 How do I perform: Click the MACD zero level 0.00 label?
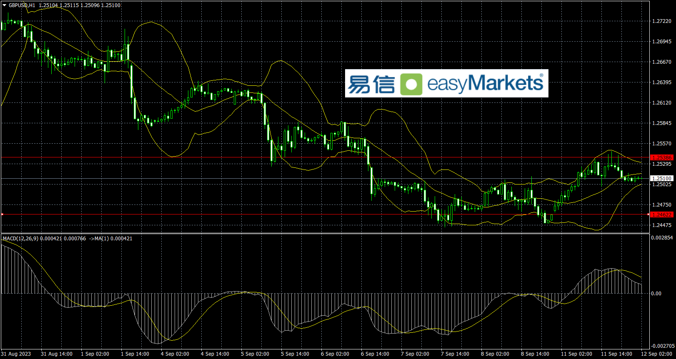[656, 294]
